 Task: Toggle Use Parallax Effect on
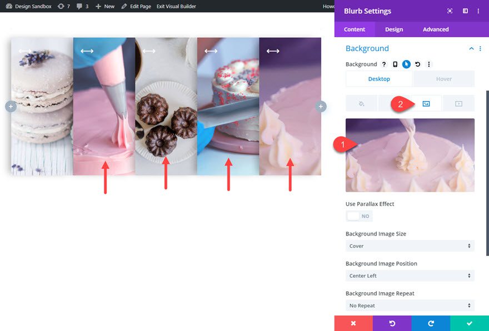click(359, 216)
